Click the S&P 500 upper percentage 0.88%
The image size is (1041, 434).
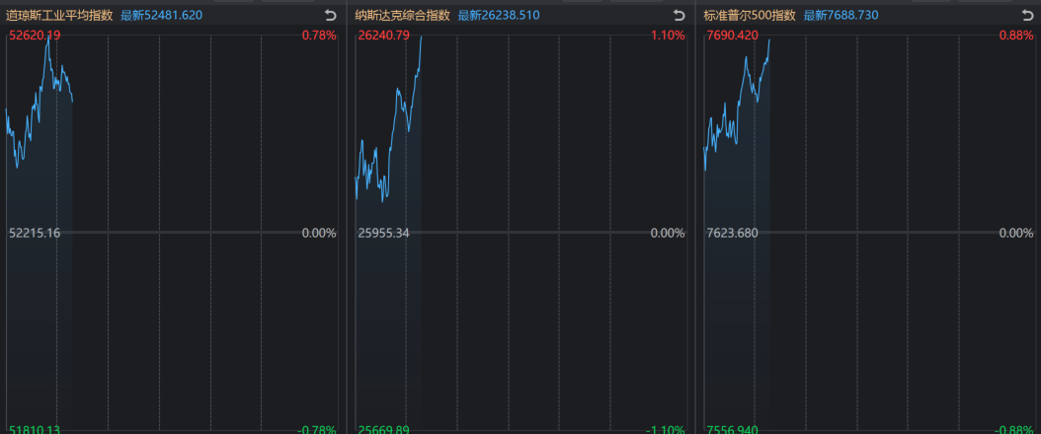(x=1016, y=36)
